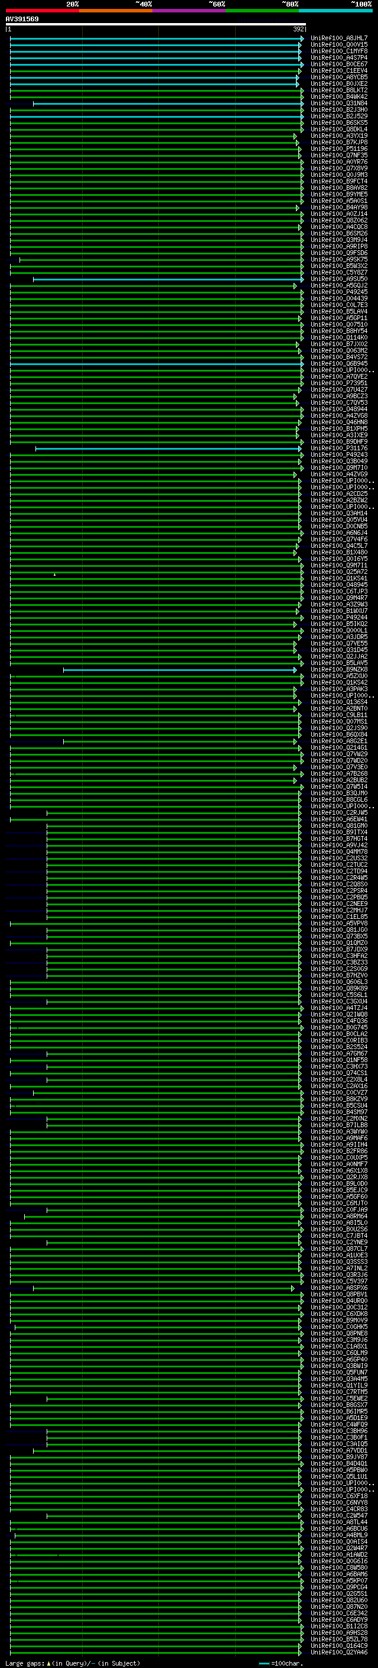The image size is (378, 1668).
Task: Select label UniRef100_B4SM97
Action: [338, 1112]
